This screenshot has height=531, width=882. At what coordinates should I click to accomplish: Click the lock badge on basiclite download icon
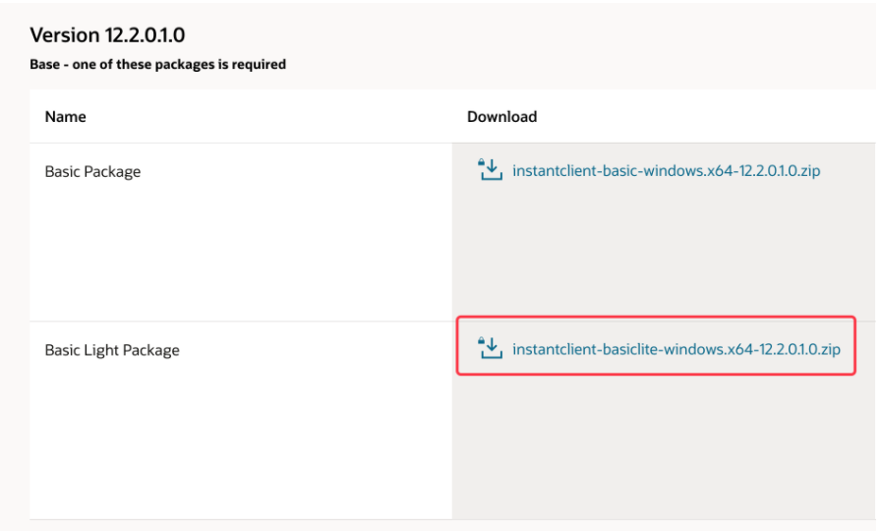pyautogui.click(x=482, y=339)
